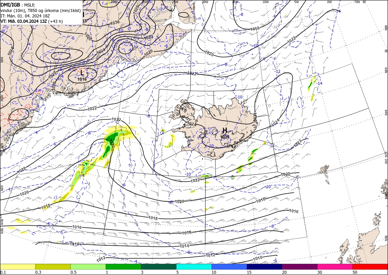Screen dimensions: 388x275
Task: Click the 20W longitude label at top
Action: (x=205, y=2)
